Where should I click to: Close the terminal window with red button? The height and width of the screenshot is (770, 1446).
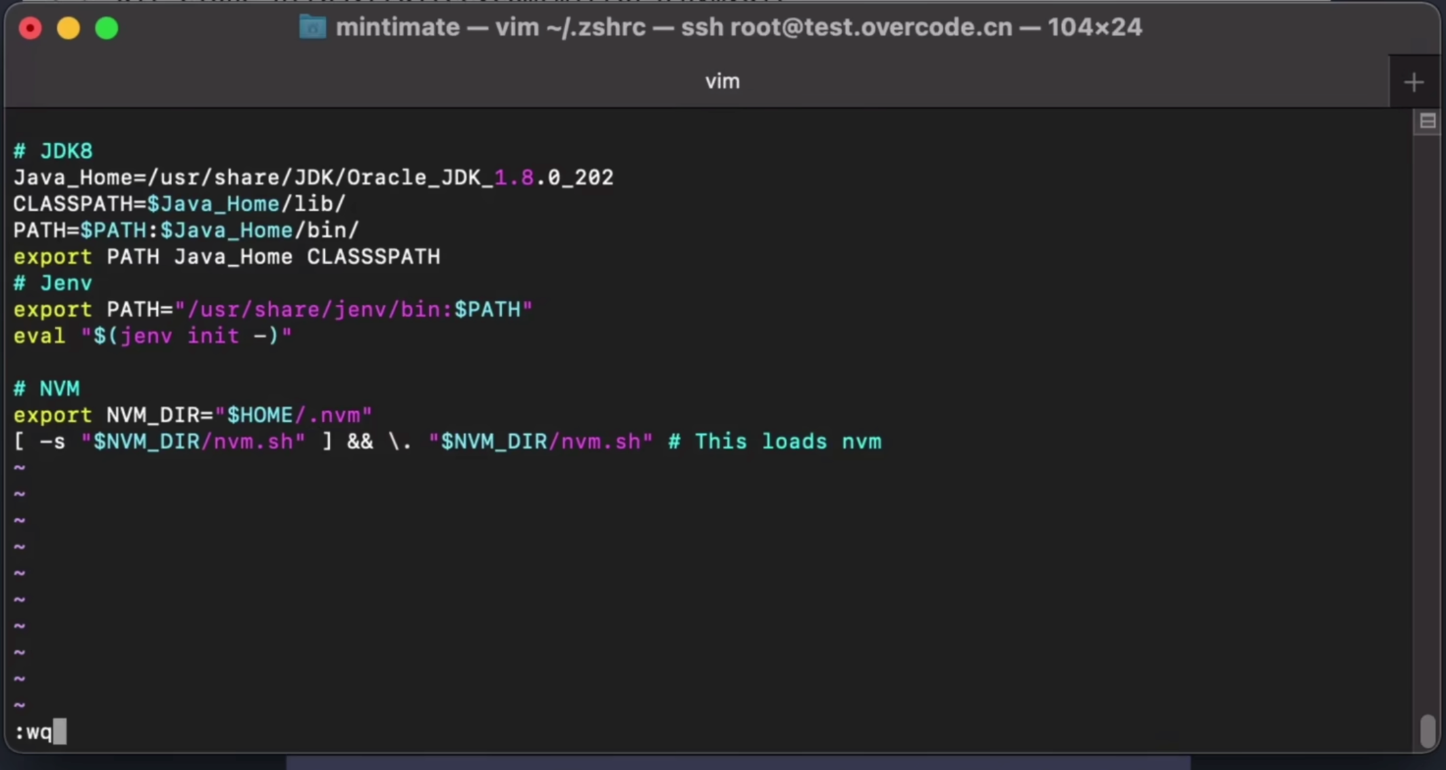pyautogui.click(x=30, y=28)
